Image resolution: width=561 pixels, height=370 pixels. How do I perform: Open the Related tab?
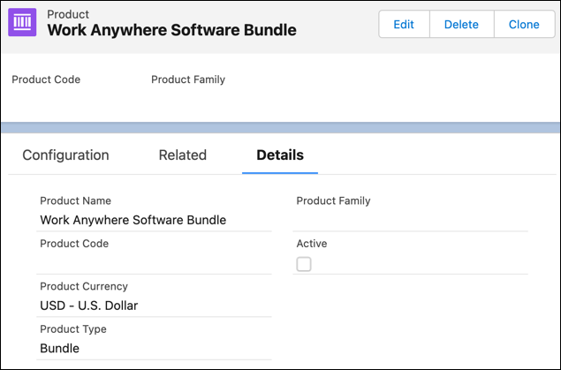click(183, 155)
